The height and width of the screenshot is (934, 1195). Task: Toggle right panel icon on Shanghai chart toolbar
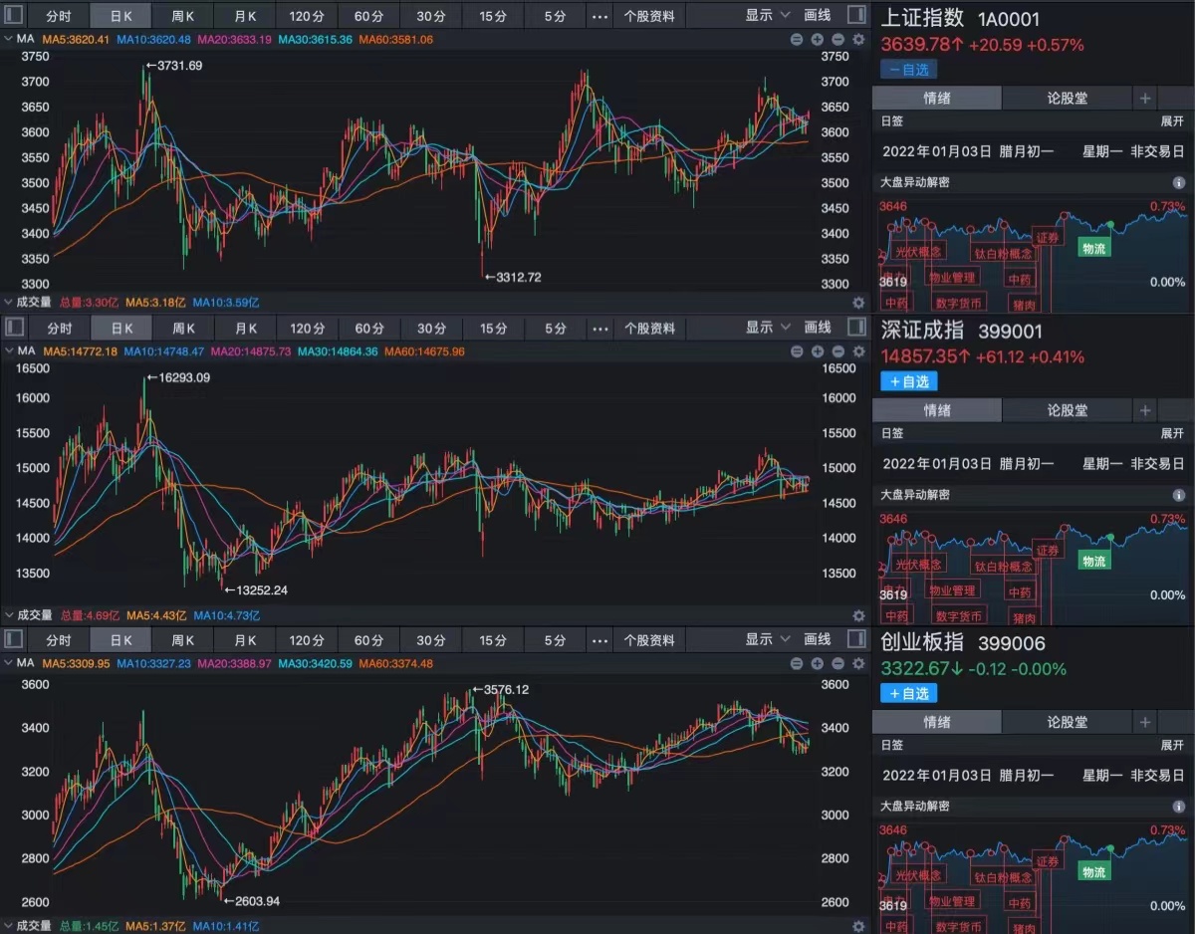coord(855,16)
